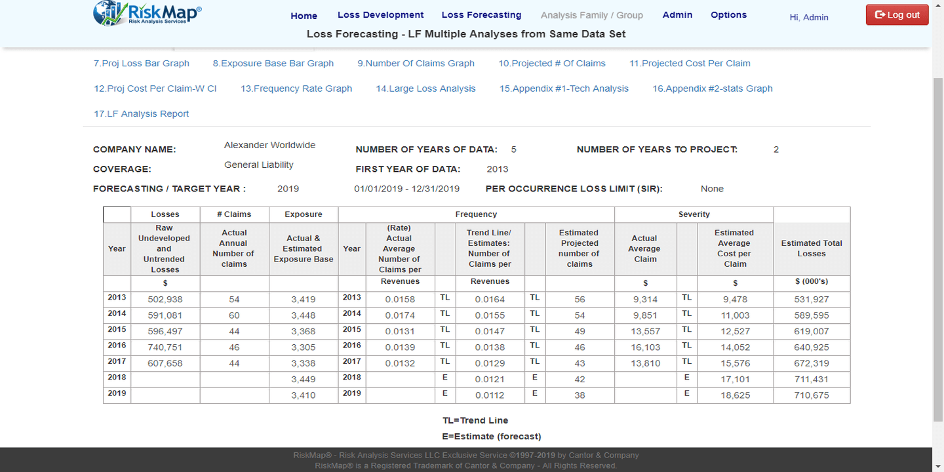Click the 2016 actual average claim 16,103
Viewport: 944px width, 472px height.
point(646,347)
